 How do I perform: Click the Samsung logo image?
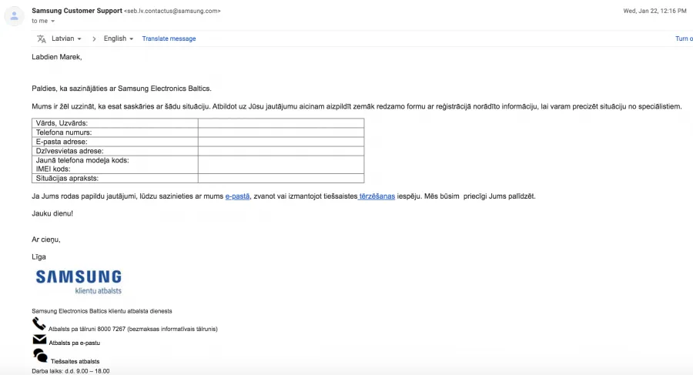point(79,282)
